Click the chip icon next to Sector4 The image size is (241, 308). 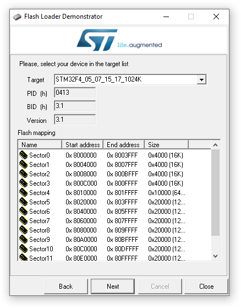[23, 192]
